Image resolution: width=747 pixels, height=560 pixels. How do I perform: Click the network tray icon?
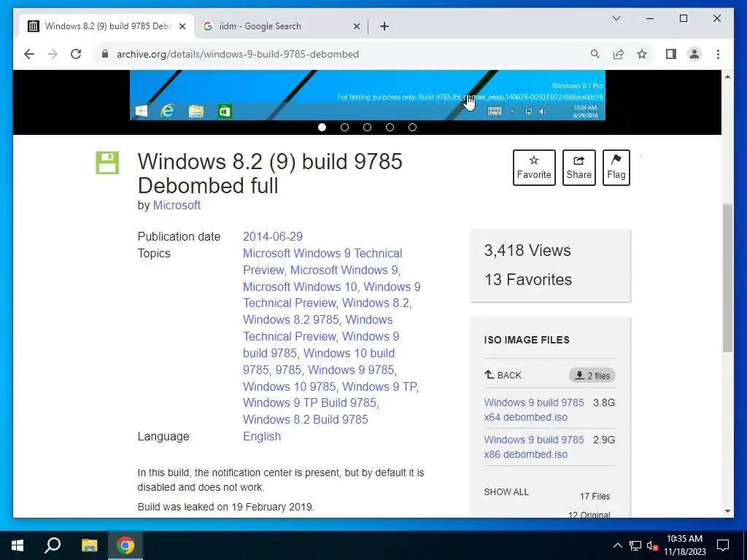point(635,545)
